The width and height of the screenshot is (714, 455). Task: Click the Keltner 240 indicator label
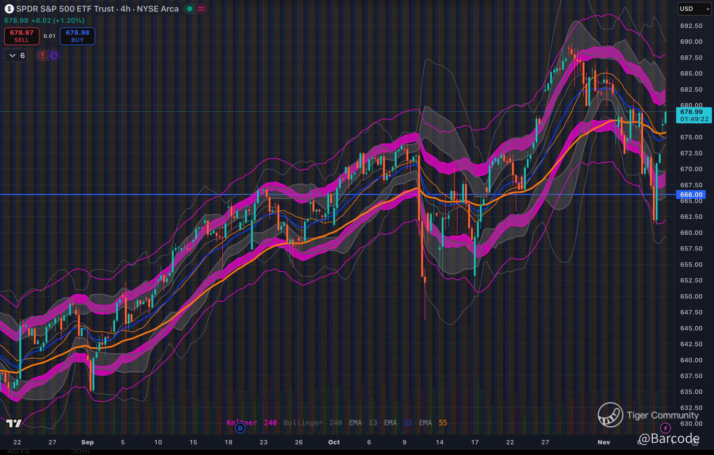tap(251, 422)
